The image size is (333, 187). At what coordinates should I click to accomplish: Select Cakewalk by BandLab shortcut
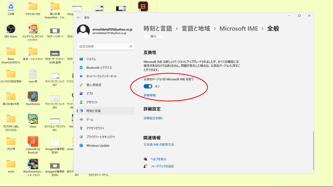click(x=33, y=145)
